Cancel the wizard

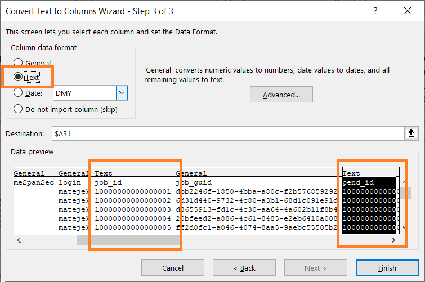pyautogui.click(x=172, y=268)
